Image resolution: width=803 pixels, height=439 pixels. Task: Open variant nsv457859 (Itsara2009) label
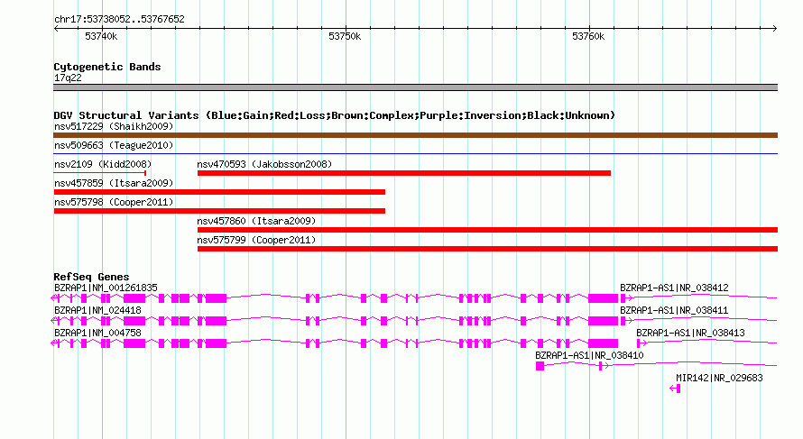pos(114,183)
